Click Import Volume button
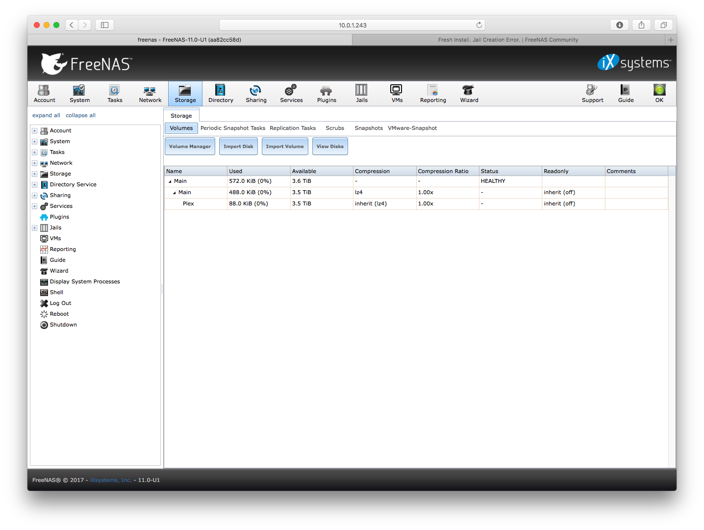Viewport: 704px width, 530px height. point(285,146)
